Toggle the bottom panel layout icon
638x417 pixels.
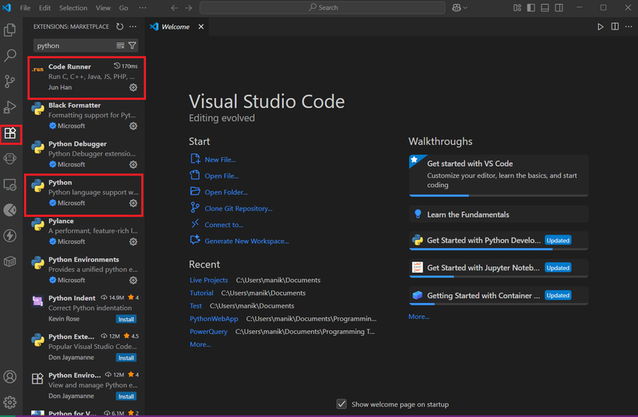coord(545,8)
